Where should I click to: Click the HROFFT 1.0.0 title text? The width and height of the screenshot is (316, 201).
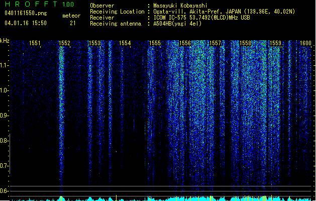click(39, 4)
